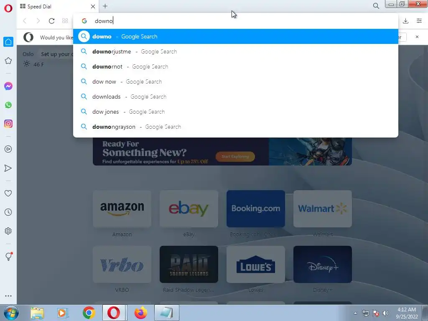The width and height of the screenshot is (428, 321).
Task: Click Start Exploring on the banner
Action: 235,156
